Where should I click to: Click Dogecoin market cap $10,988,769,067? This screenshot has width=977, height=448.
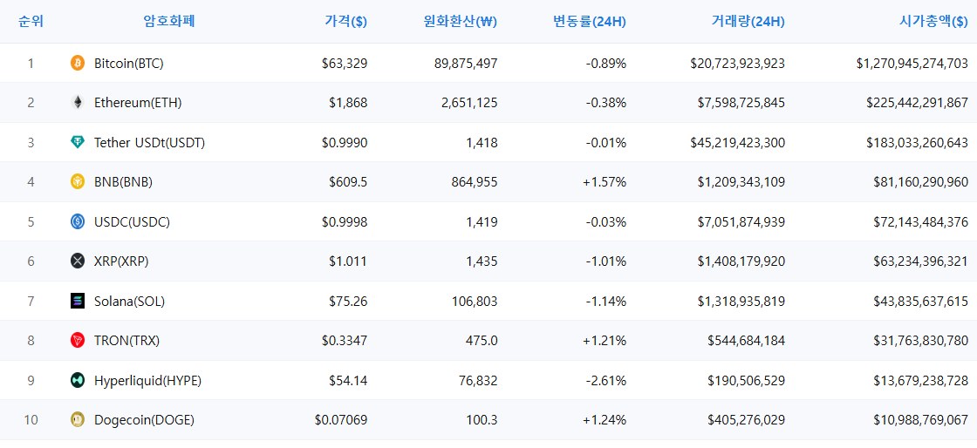pos(921,420)
